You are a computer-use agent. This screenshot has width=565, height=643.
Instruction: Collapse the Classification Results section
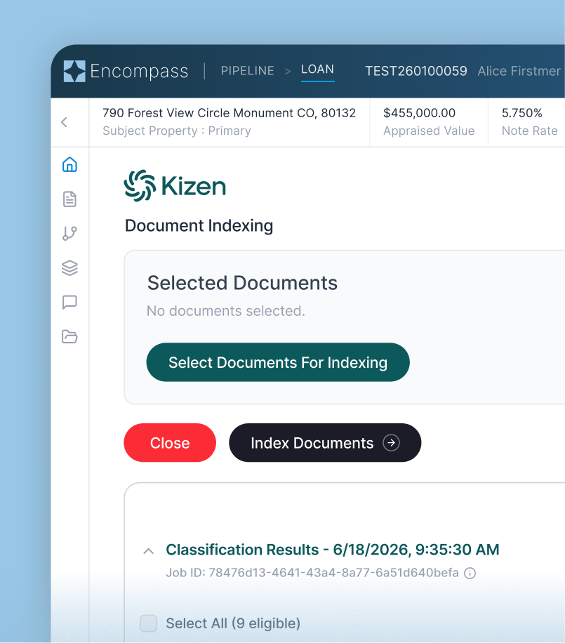coord(149,552)
